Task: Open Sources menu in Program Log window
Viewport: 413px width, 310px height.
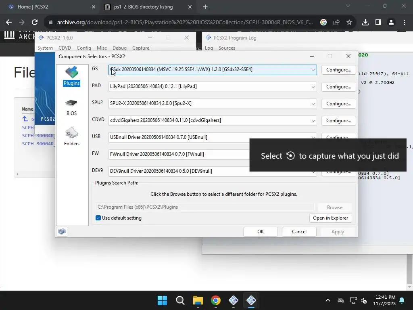Action: pyautogui.click(x=227, y=48)
